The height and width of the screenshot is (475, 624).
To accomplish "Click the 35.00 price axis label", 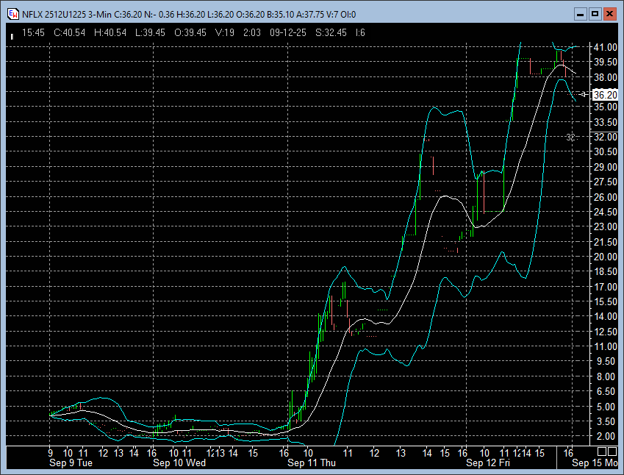I will (x=606, y=107).
